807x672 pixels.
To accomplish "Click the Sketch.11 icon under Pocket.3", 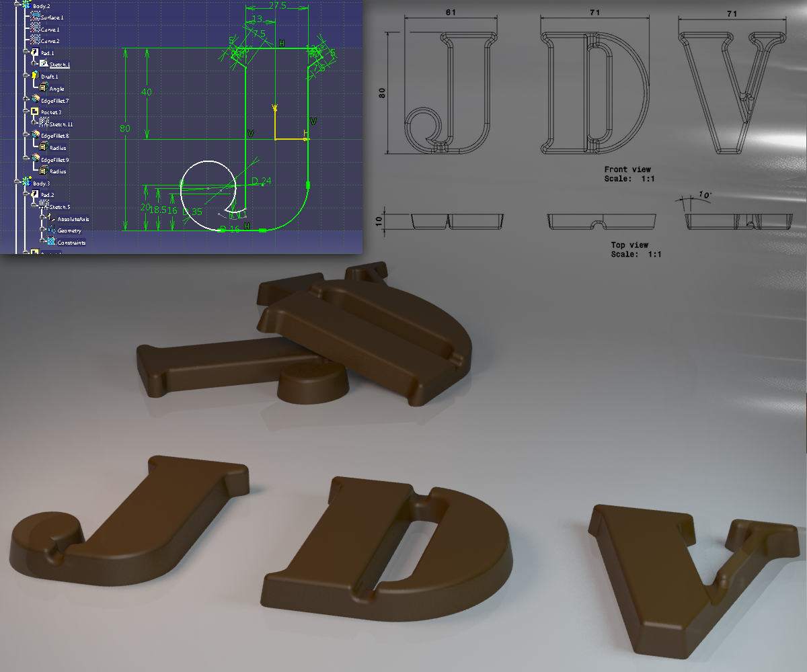I will point(44,123).
